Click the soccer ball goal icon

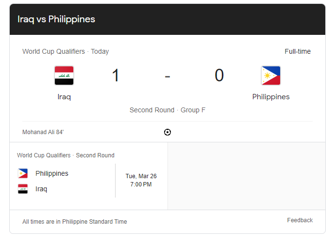[x=167, y=132]
